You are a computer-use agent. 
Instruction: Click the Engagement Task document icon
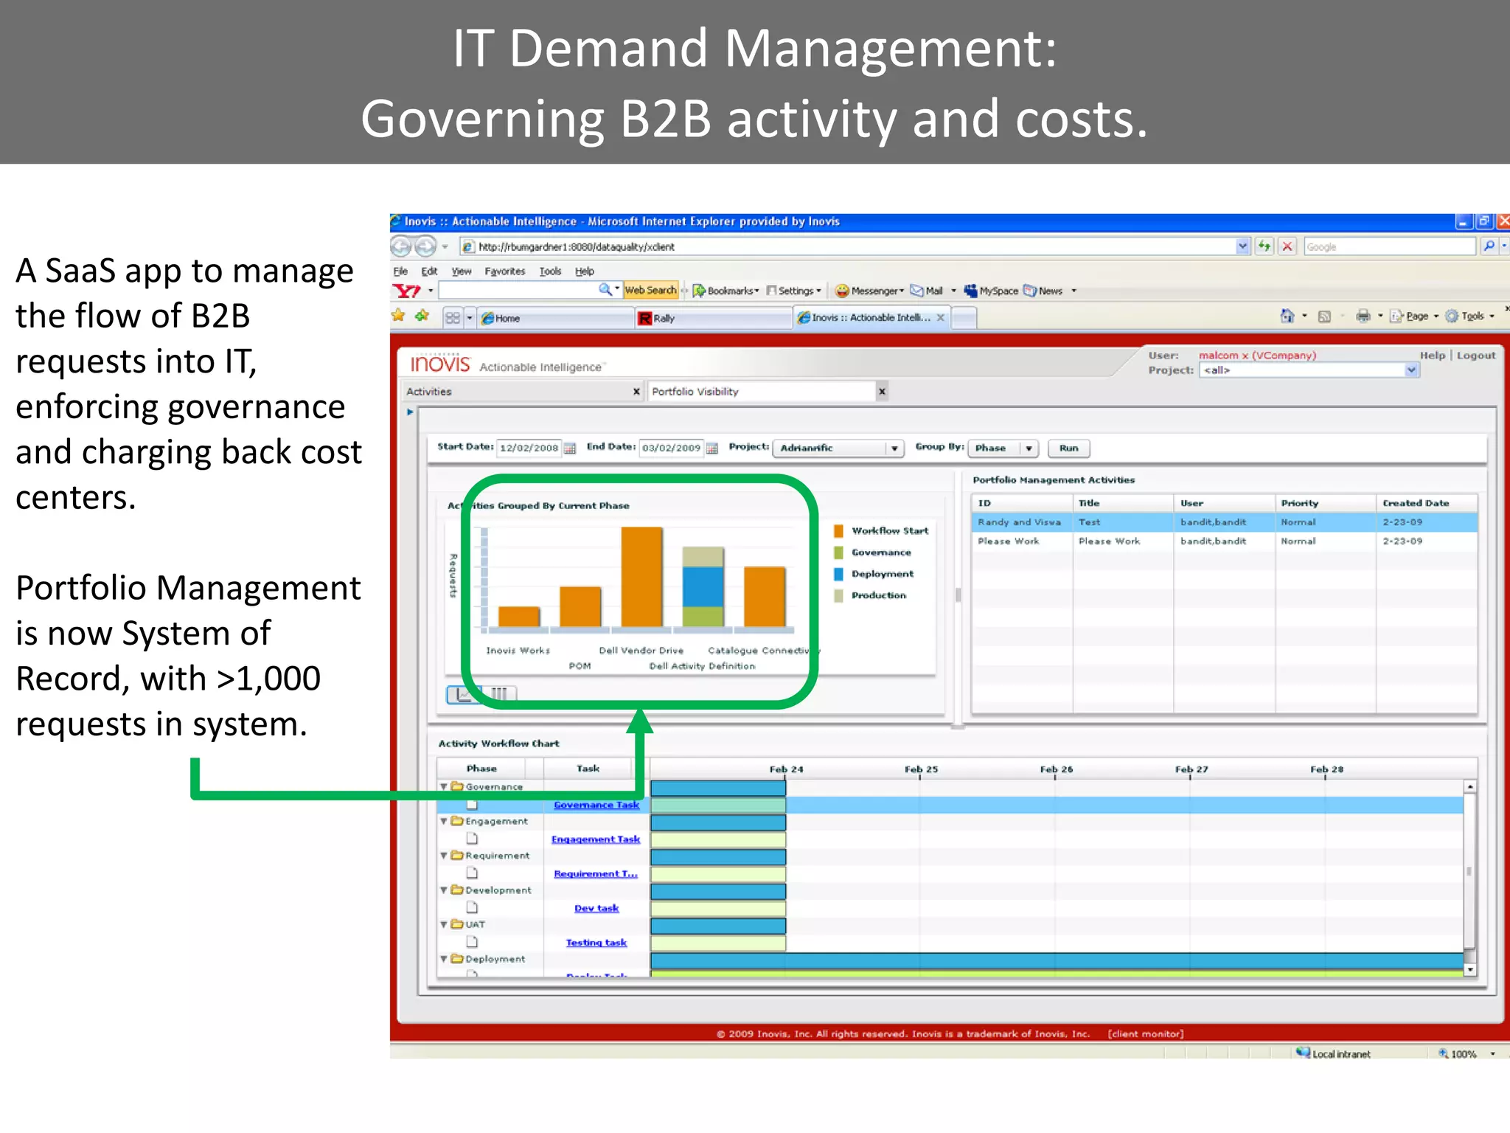(x=472, y=839)
